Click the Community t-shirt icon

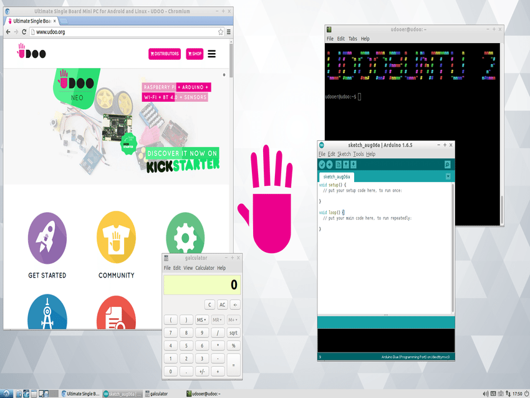point(116,238)
